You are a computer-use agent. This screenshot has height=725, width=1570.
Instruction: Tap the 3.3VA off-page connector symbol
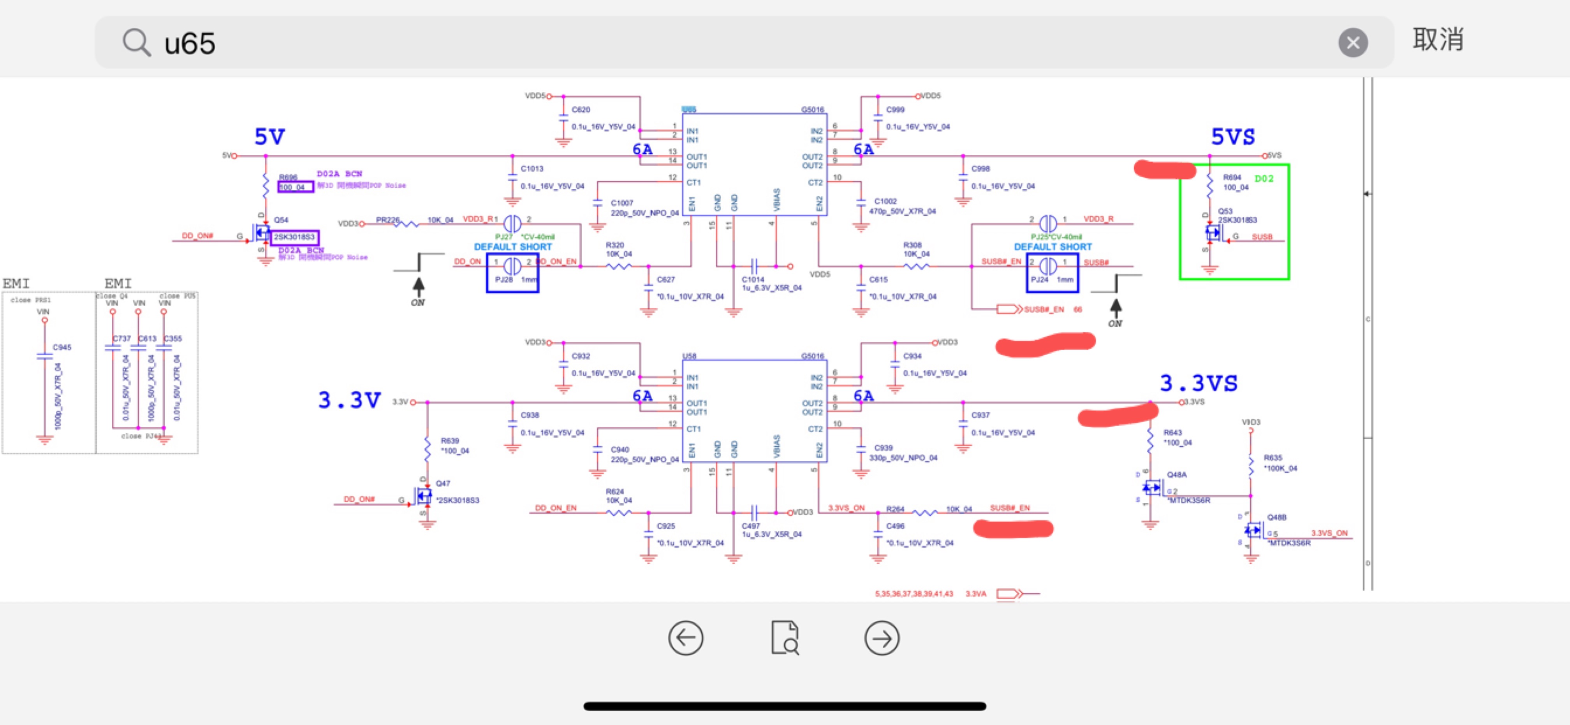pyautogui.click(x=1009, y=593)
